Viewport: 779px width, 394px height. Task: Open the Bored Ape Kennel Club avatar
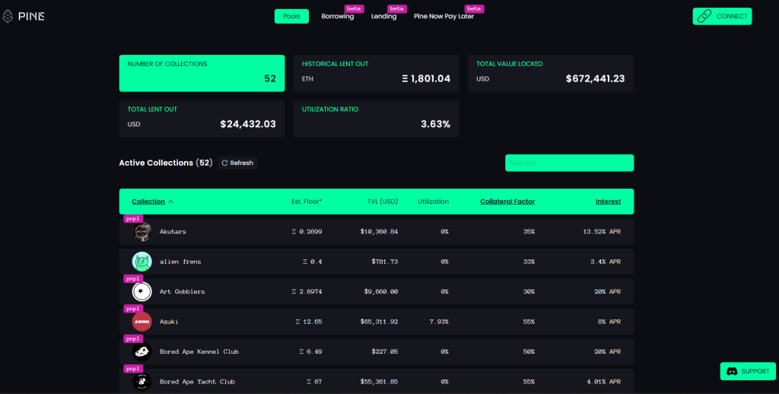(x=141, y=351)
